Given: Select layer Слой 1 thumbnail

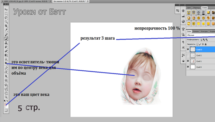Looking at the screenshot, I should click(x=193, y=61).
